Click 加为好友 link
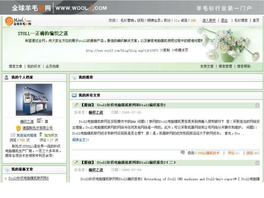Image resolution: width=264 pixels, height=198 pixels. (x=51, y=135)
